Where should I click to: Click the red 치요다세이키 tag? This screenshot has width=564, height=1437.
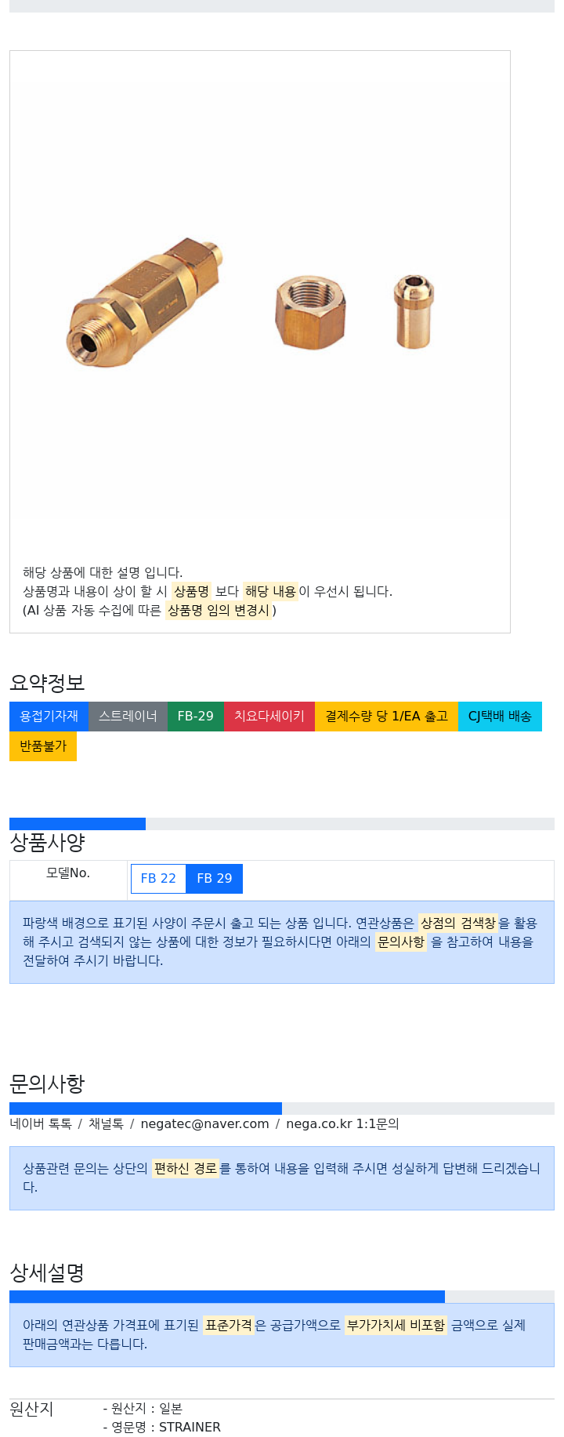[x=269, y=717]
